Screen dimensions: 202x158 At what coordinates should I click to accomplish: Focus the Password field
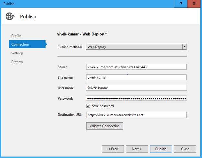tap(136, 98)
